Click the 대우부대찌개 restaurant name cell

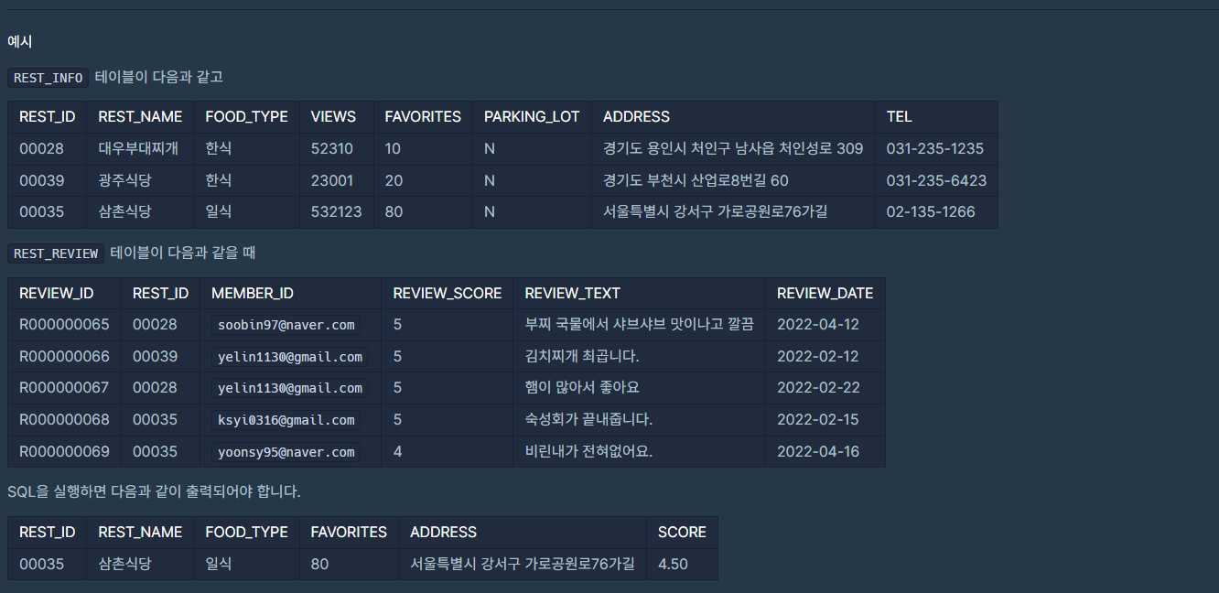[135, 149]
